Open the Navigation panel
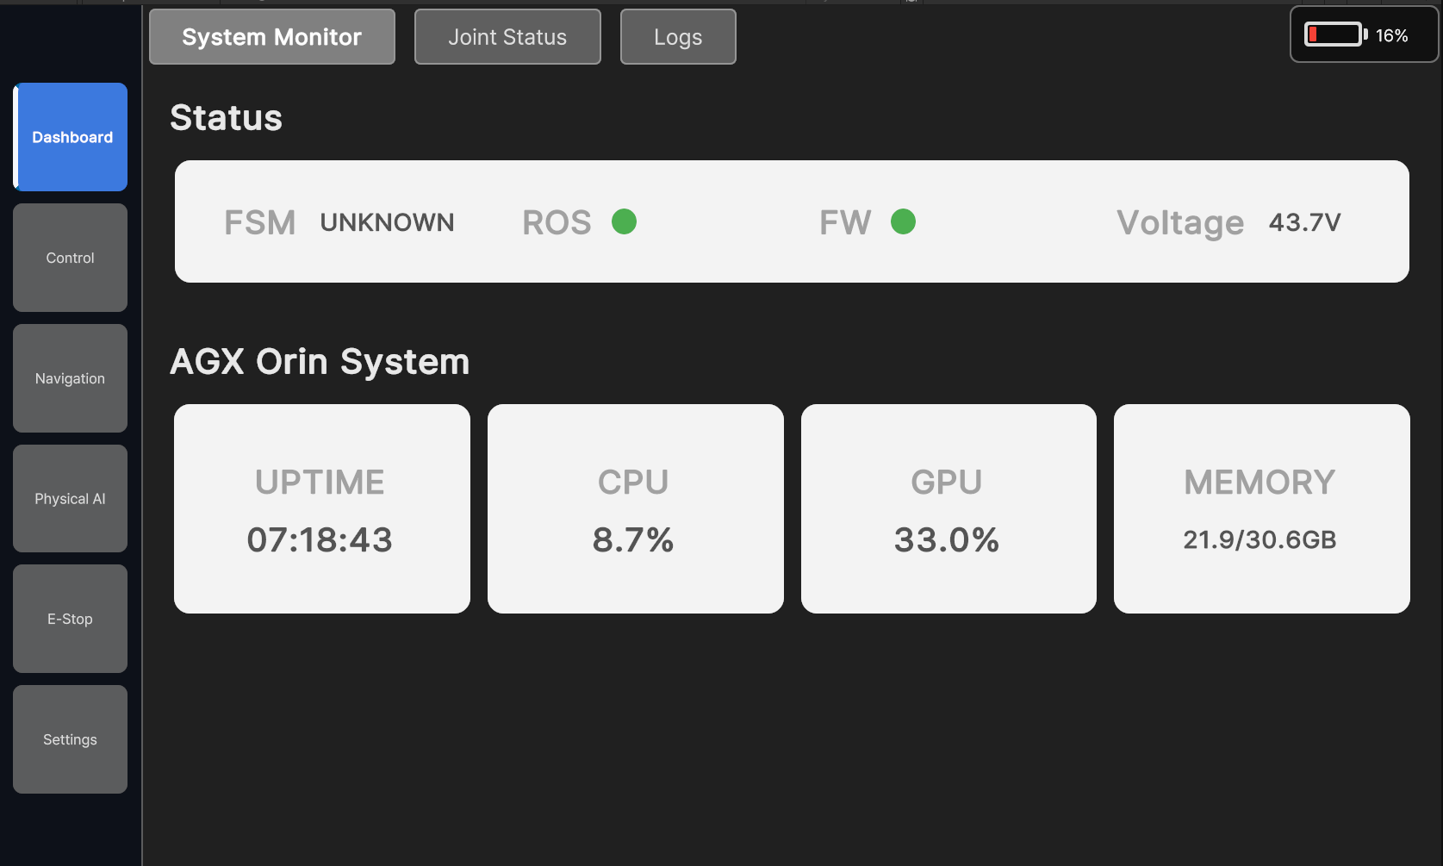The height and width of the screenshot is (866, 1443). point(70,377)
